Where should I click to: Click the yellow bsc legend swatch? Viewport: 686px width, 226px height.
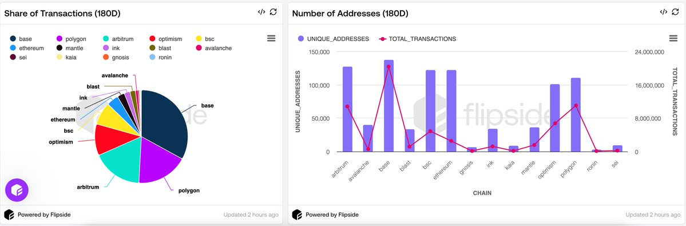(199, 39)
